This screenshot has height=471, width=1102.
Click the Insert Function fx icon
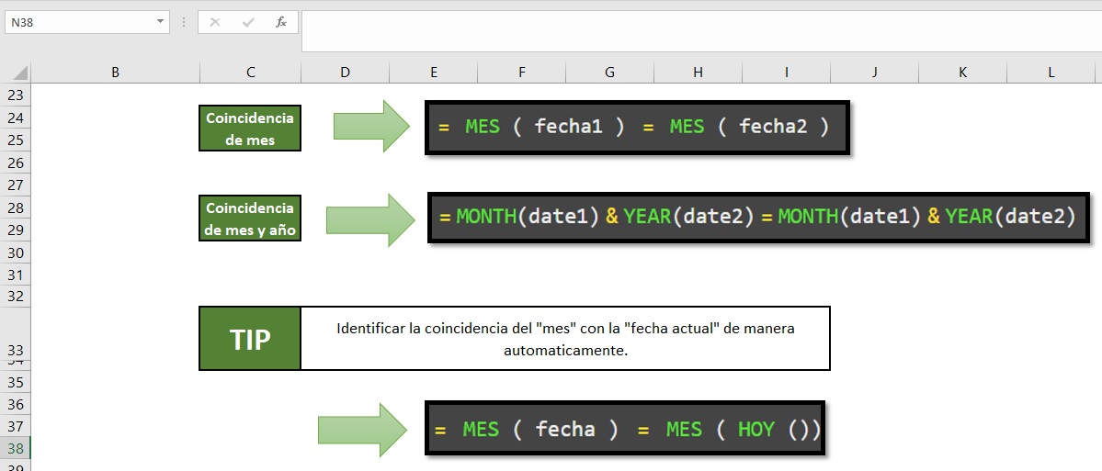tap(281, 22)
